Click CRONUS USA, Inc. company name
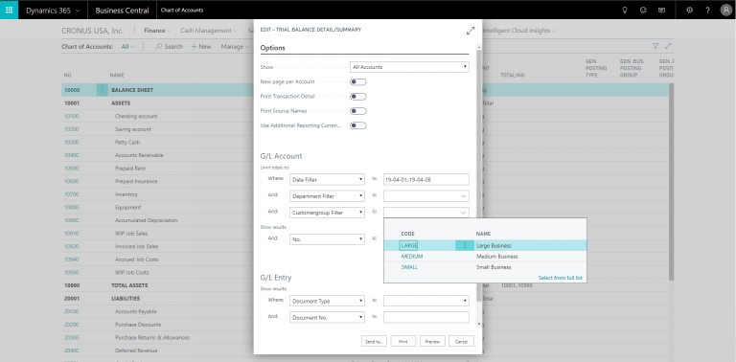Image resolution: width=736 pixels, height=362 pixels. coord(92,31)
